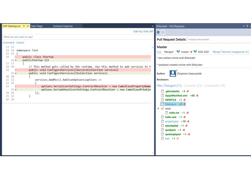
Task: Click 'qwdqwd created online with Bitbucket' text
Action: (x=179, y=65)
